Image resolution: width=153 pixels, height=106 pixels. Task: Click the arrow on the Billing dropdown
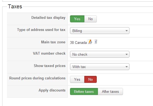(127, 31)
